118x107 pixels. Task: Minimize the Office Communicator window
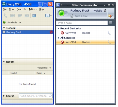[x=104, y=5]
